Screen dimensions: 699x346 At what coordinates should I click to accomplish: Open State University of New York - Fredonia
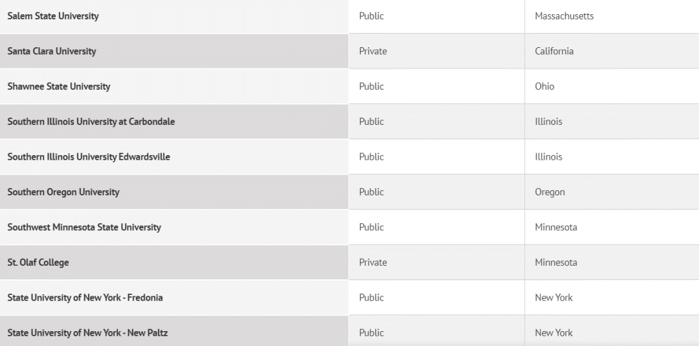pos(85,297)
